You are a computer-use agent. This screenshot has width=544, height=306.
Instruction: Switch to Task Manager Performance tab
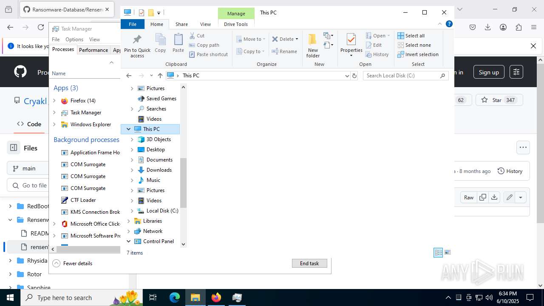pos(93,50)
